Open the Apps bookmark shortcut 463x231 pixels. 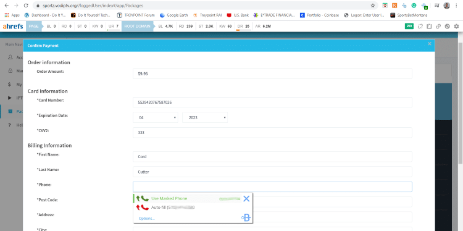pos(12,15)
